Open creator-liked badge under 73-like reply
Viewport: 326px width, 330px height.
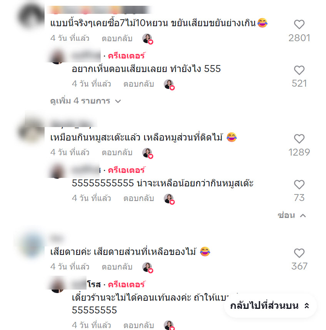[x=169, y=199]
